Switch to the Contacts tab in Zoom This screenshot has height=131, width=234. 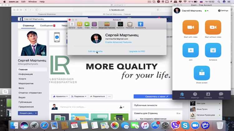coord(208,96)
